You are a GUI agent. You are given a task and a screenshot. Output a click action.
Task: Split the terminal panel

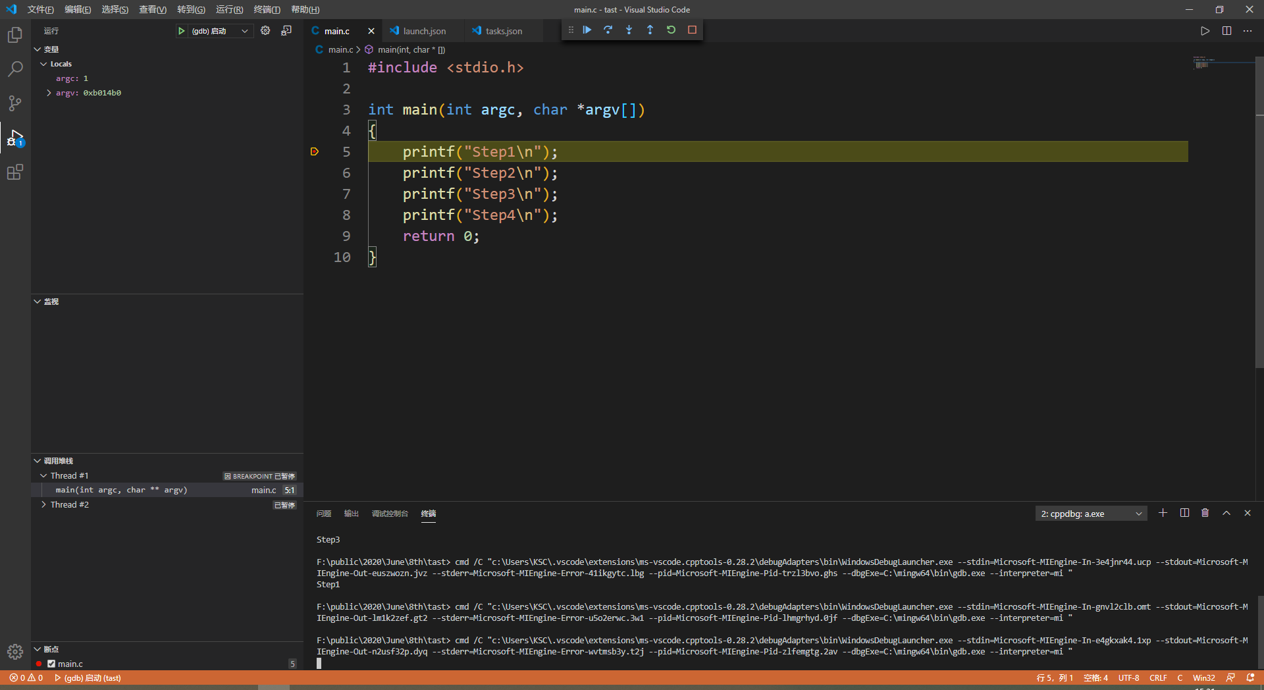(x=1184, y=513)
